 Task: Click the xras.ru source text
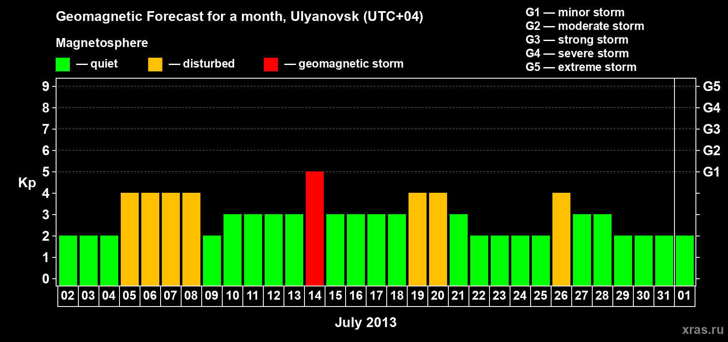tap(703, 330)
